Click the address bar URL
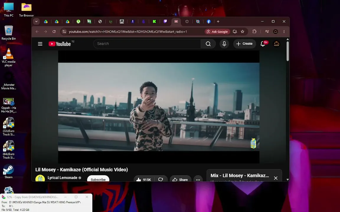Screen dimensions: 340x212 (x=128, y=32)
